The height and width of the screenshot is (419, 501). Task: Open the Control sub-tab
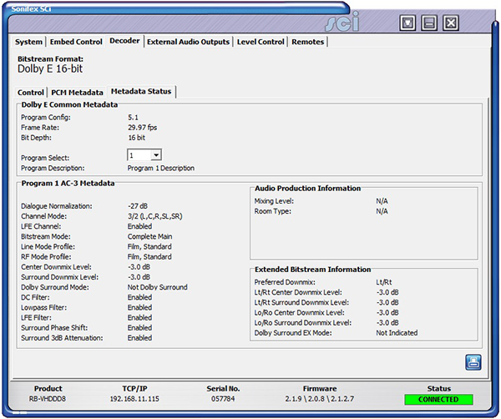coord(31,93)
